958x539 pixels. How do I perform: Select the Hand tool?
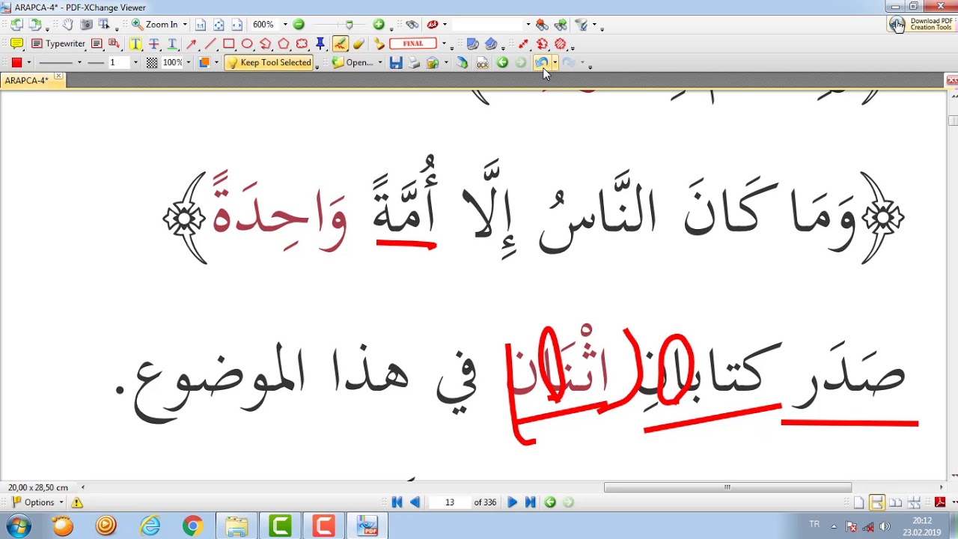point(68,25)
